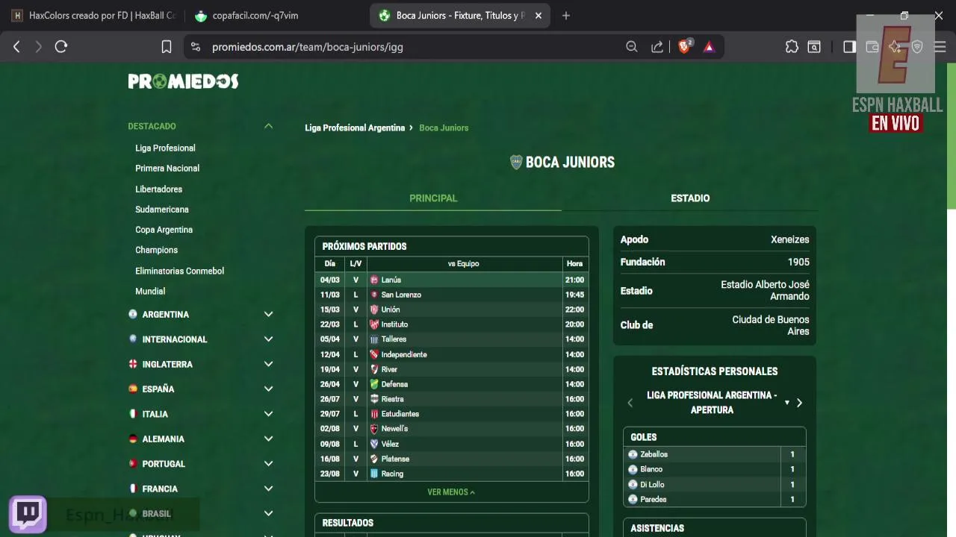This screenshot has width=956, height=537.
Task: Click the River team crest
Action: [374, 369]
